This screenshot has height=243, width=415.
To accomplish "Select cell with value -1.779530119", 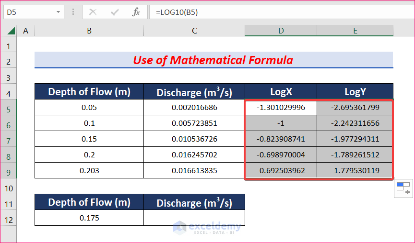I will (x=355, y=170).
